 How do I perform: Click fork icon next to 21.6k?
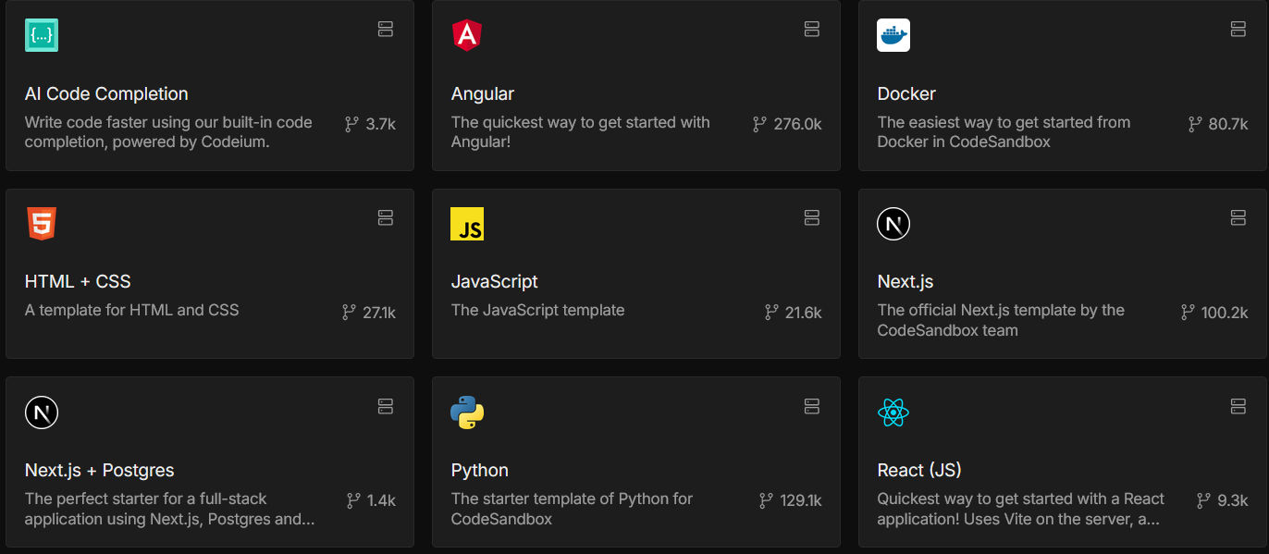click(771, 313)
